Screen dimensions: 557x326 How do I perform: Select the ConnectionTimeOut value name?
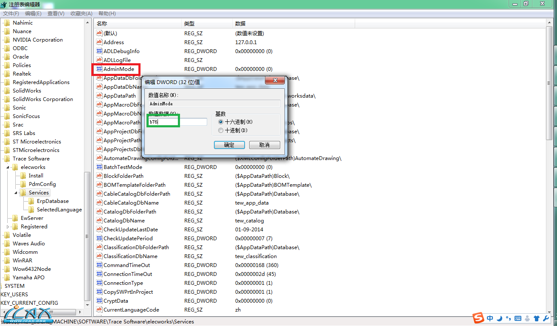[x=128, y=274]
